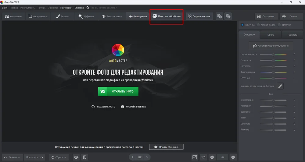
Task: Open the Правка menu
Action: 14,8
